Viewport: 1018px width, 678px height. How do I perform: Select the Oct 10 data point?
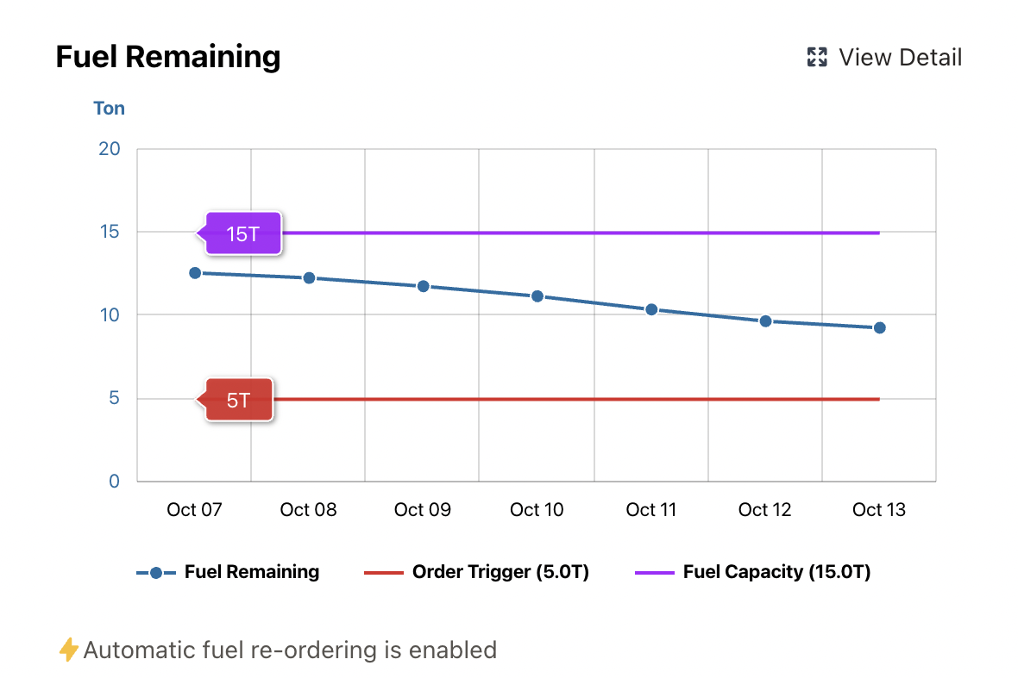coord(537,296)
